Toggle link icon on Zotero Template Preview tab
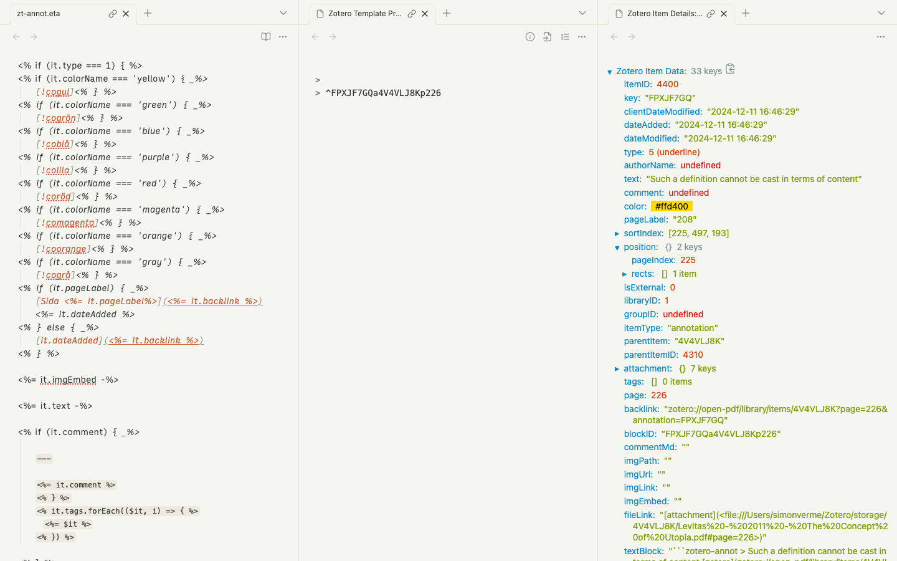Image resolution: width=897 pixels, height=561 pixels. pyautogui.click(x=412, y=13)
